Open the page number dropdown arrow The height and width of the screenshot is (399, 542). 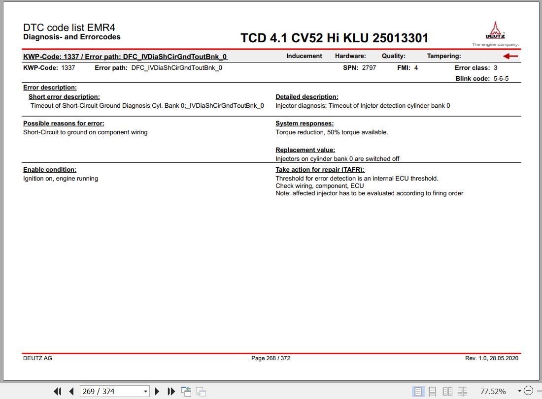coord(145,392)
